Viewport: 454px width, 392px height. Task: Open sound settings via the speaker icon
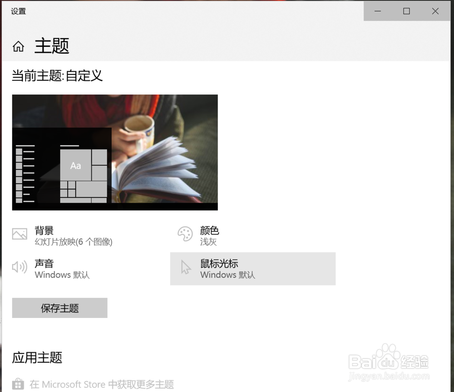[19, 267]
